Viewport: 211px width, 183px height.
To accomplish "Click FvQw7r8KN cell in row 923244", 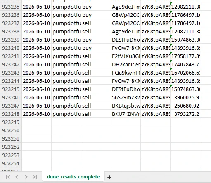I will click(126, 81).
